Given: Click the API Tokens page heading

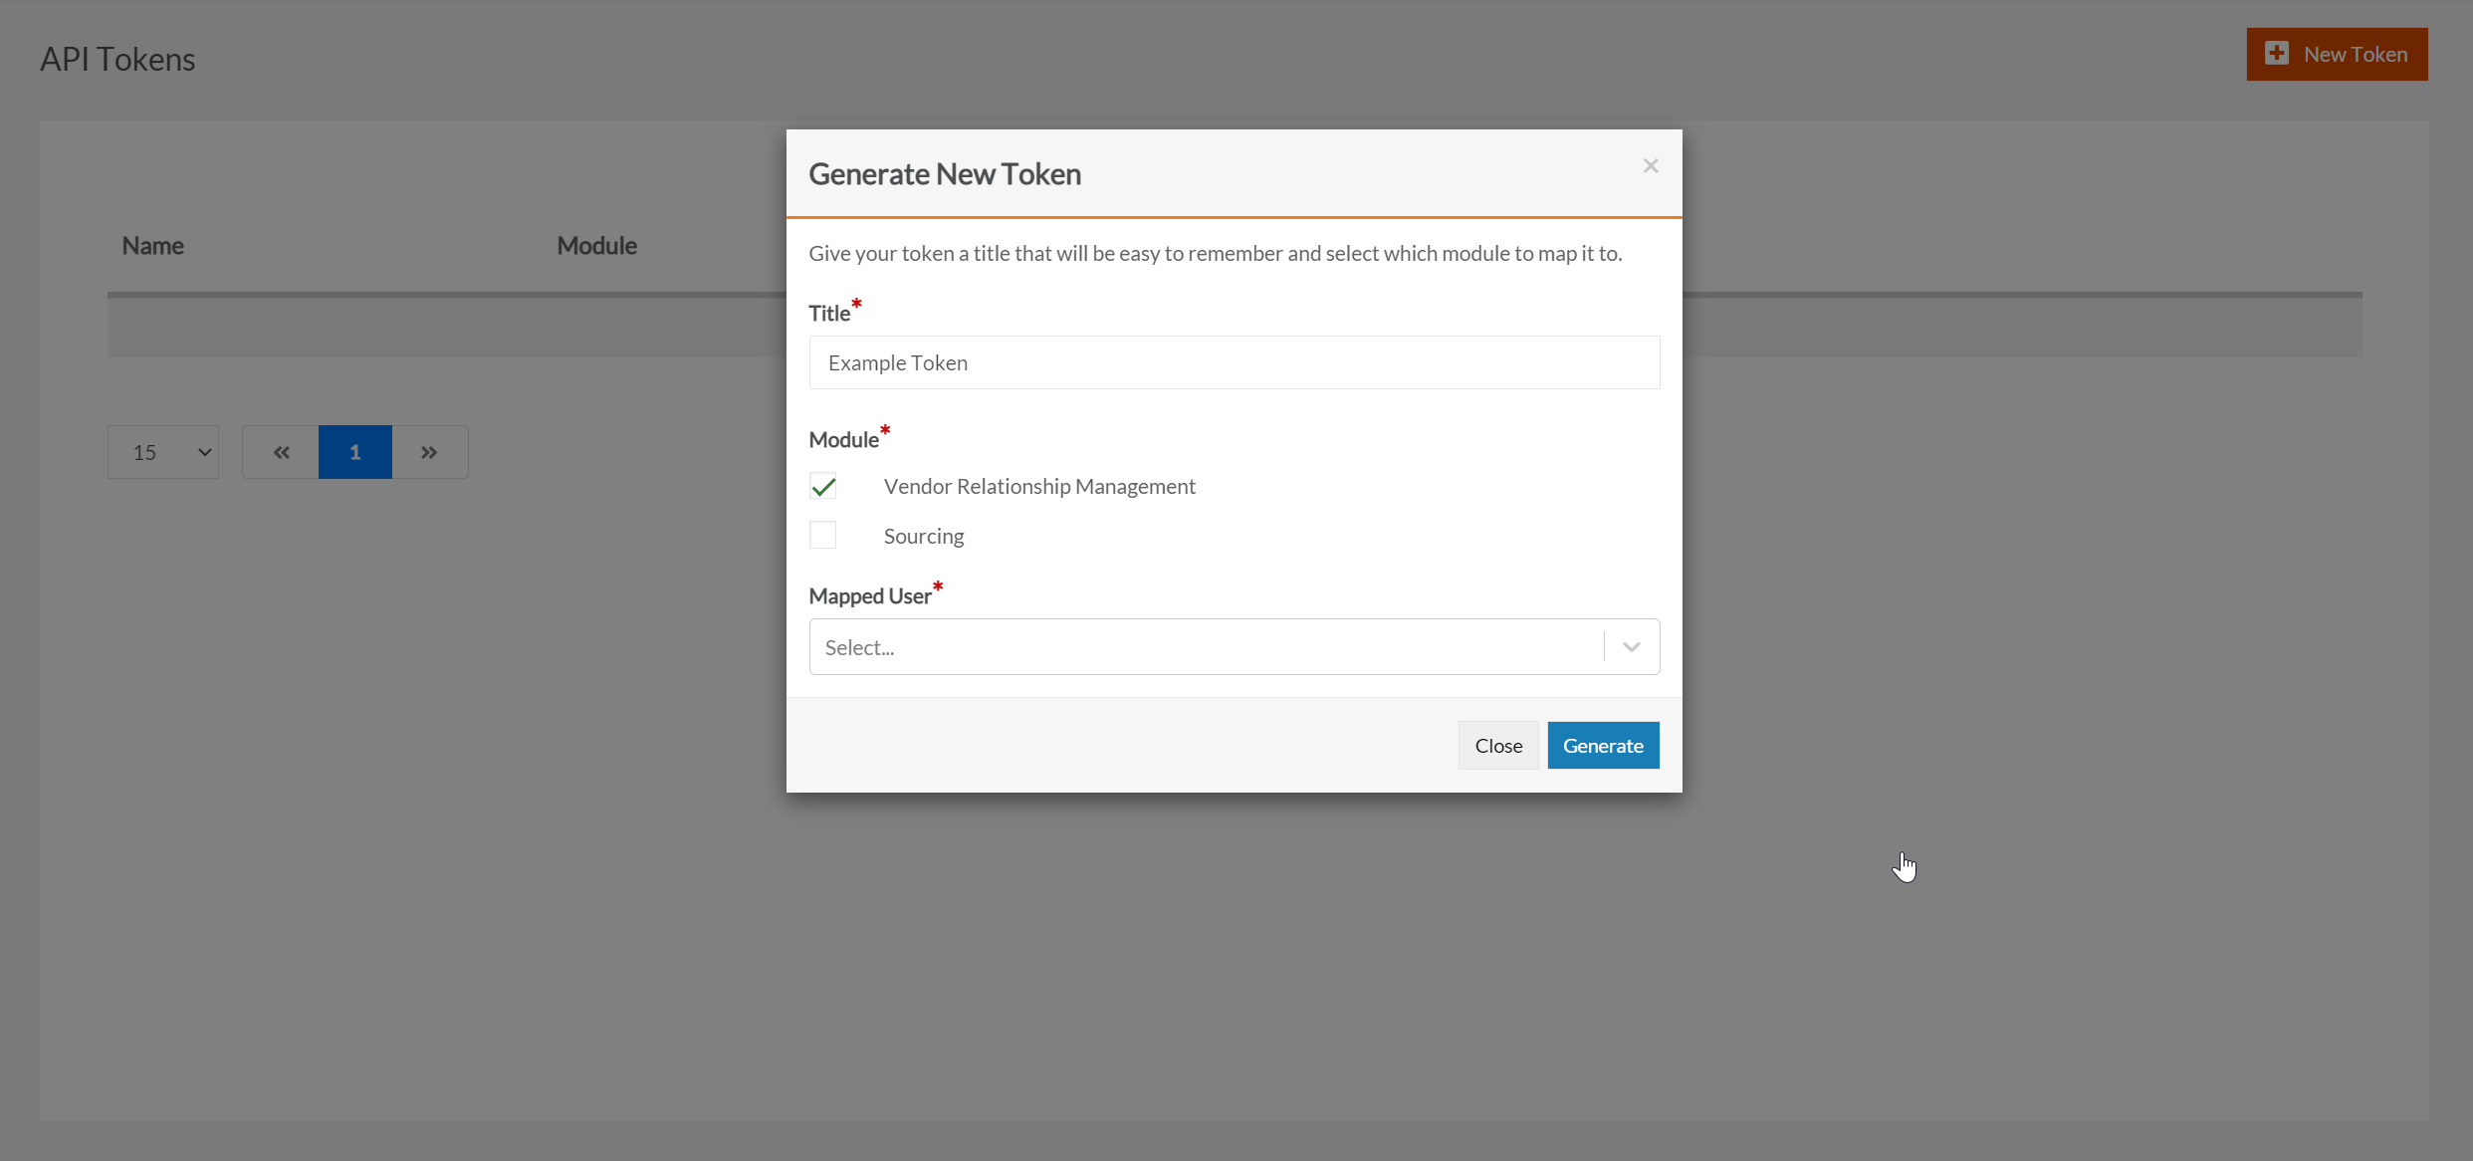Looking at the screenshot, I should (x=117, y=60).
